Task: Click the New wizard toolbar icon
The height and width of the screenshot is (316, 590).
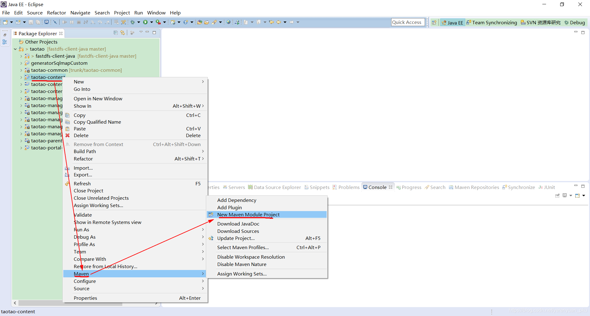Action: 5,22
